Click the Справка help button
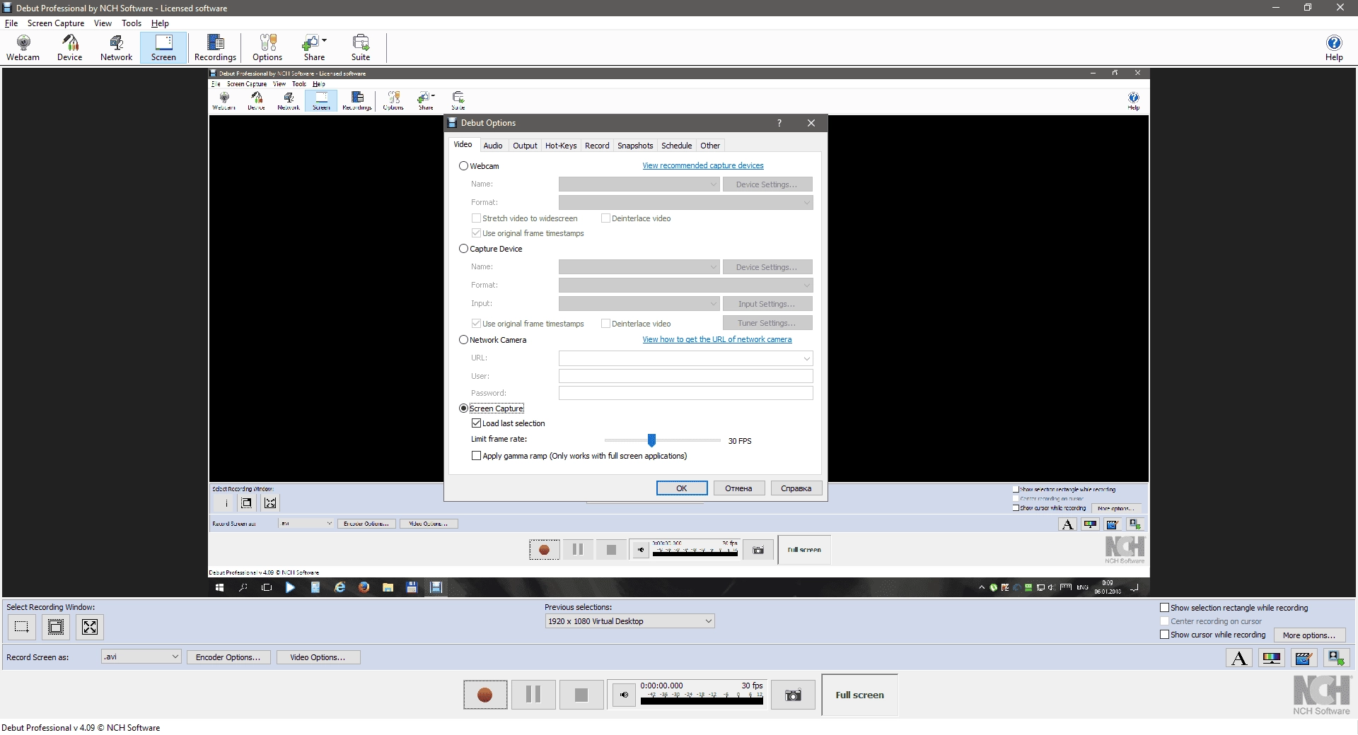 coord(796,488)
